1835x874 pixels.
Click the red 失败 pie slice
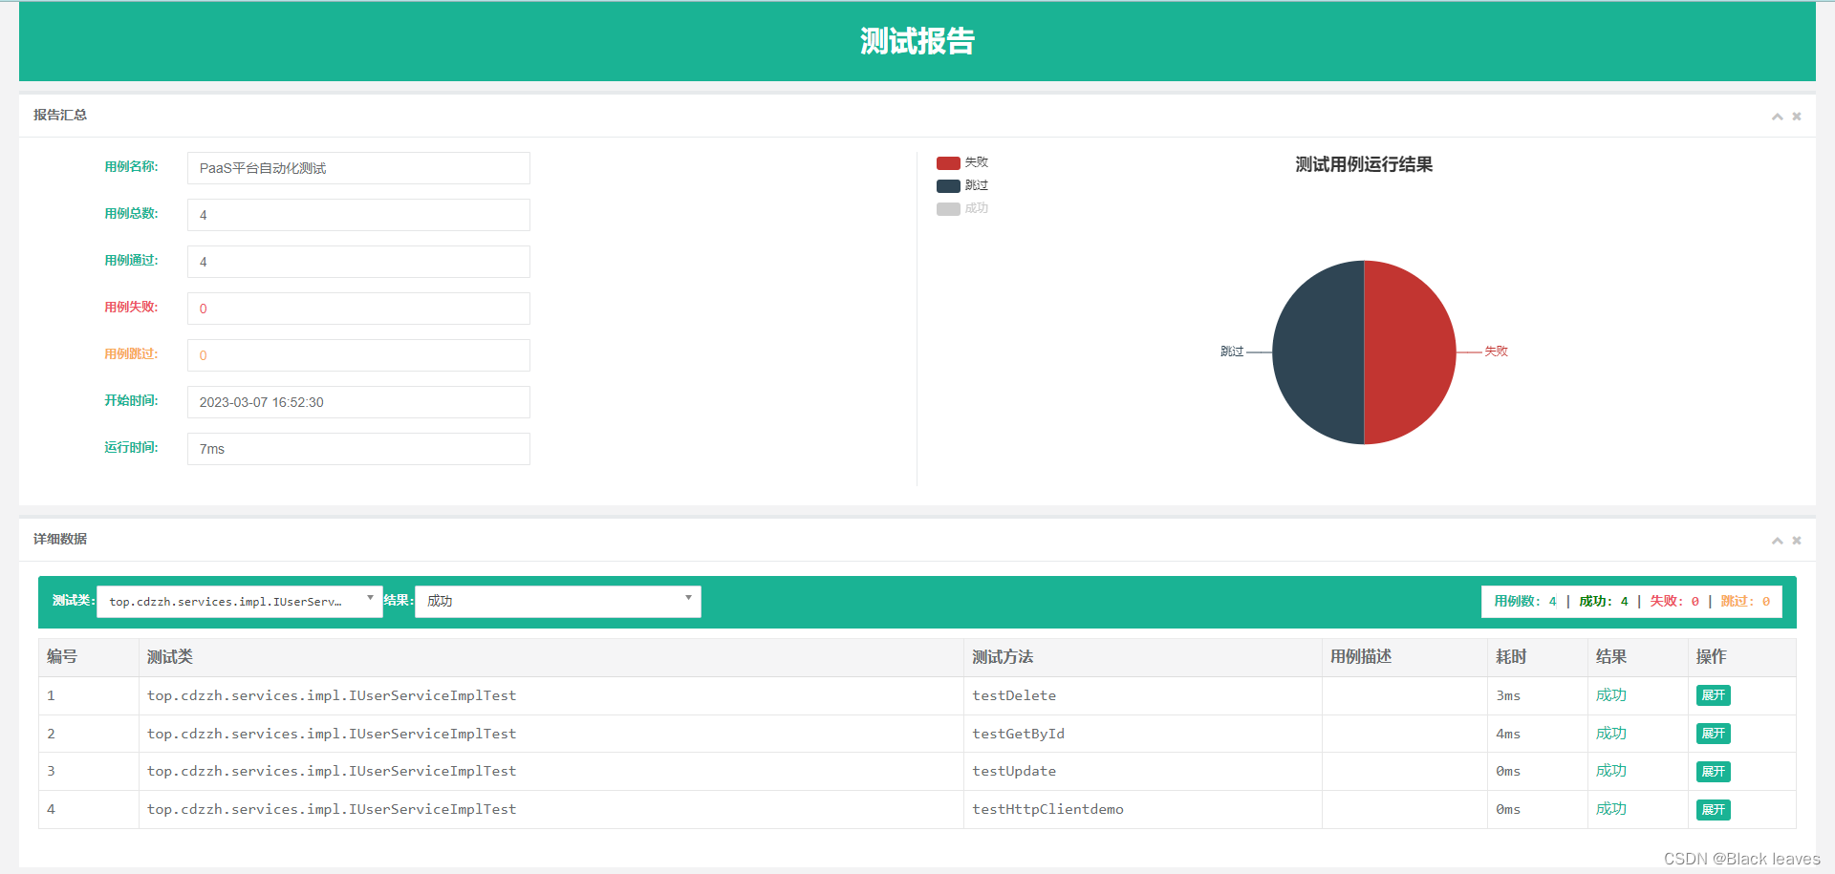coord(1410,352)
